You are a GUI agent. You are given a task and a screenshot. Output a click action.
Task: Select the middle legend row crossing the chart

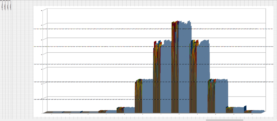(153, 64)
